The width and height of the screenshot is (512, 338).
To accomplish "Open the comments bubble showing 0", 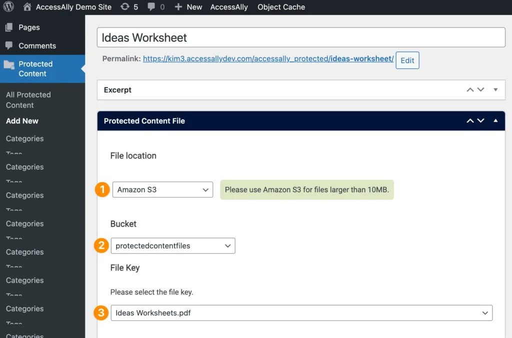I will (x=156, y=7).
